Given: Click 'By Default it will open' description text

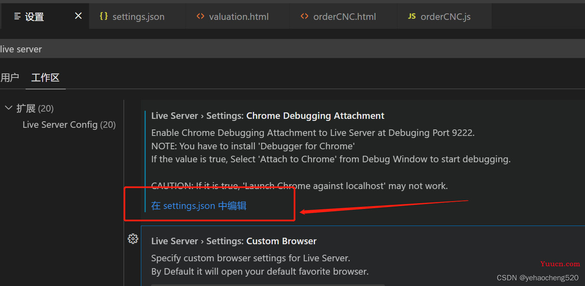Looking at the screenshot, I should coord(260,271).
